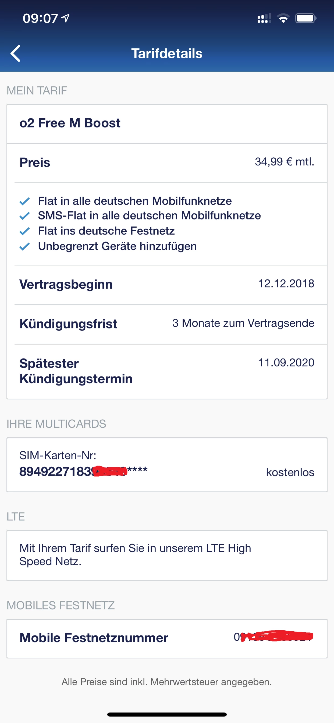Select the o2 Free M Boost tariff title
The width and height of the screenshot is (334, 723).
(x=70, y=123)
